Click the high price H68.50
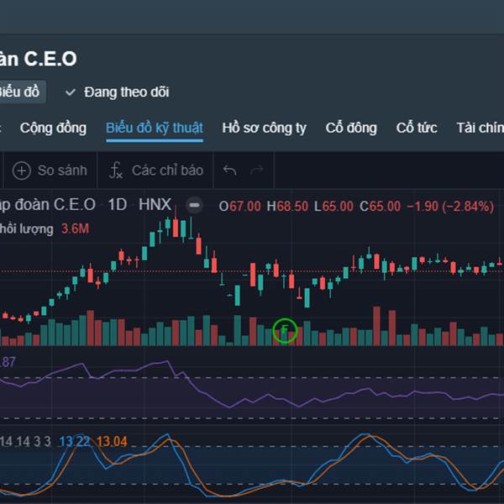This screenshot has width=504, height=504. pos(287,206)
